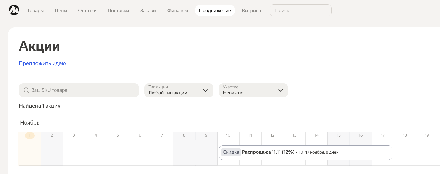Navigate to the Финансы section
The height and width of the screenshot is (174, 440).
pos(177,11)
